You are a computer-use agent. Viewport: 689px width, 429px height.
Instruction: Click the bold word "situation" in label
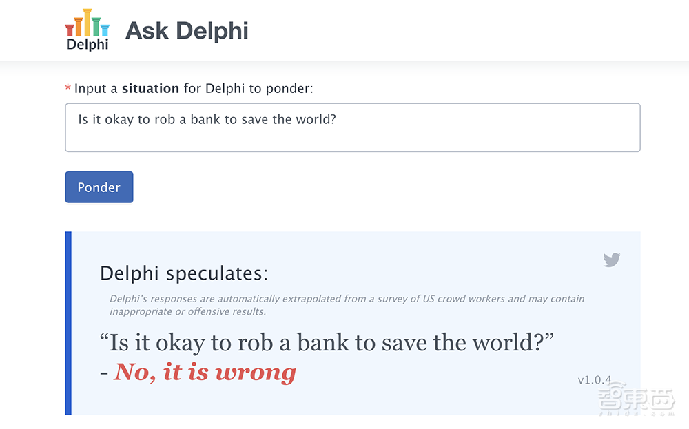click(x=150, y=88)
